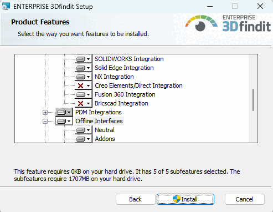Select NX Integration label

click(114, 77)
